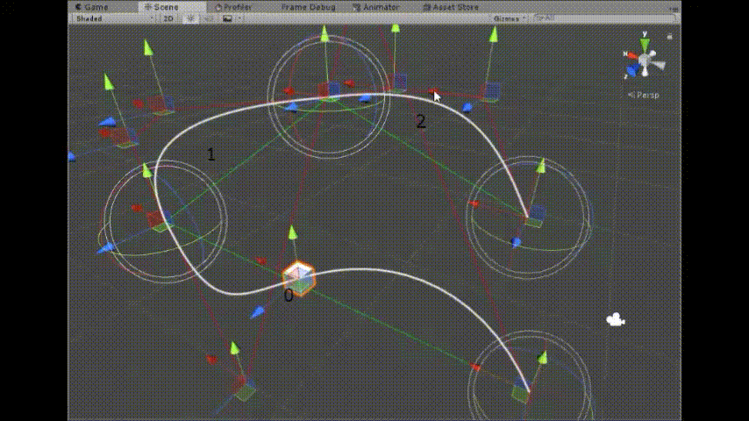
Task: Toggle scene image effects icon
Action: (227, 18)
